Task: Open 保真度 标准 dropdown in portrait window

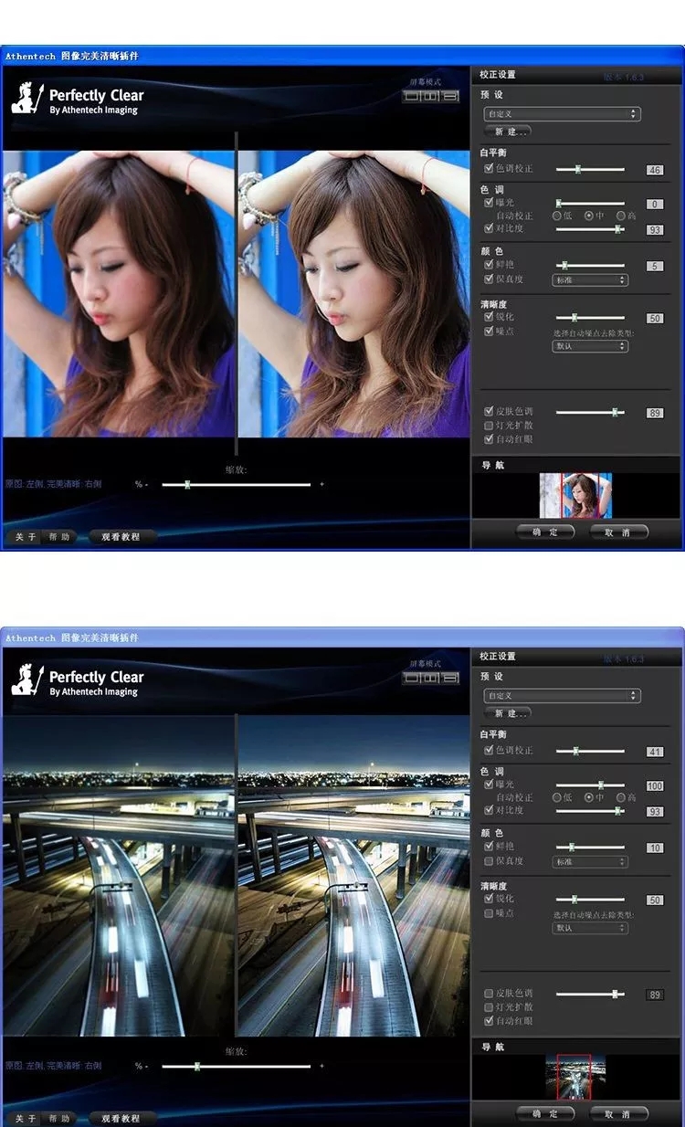Action: [x=590, y=279]
